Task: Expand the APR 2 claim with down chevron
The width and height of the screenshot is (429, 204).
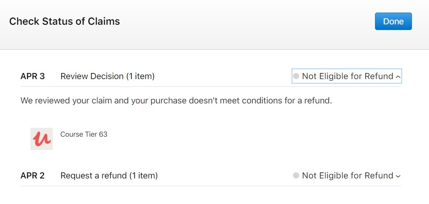Action: click(x=398, y=176)
